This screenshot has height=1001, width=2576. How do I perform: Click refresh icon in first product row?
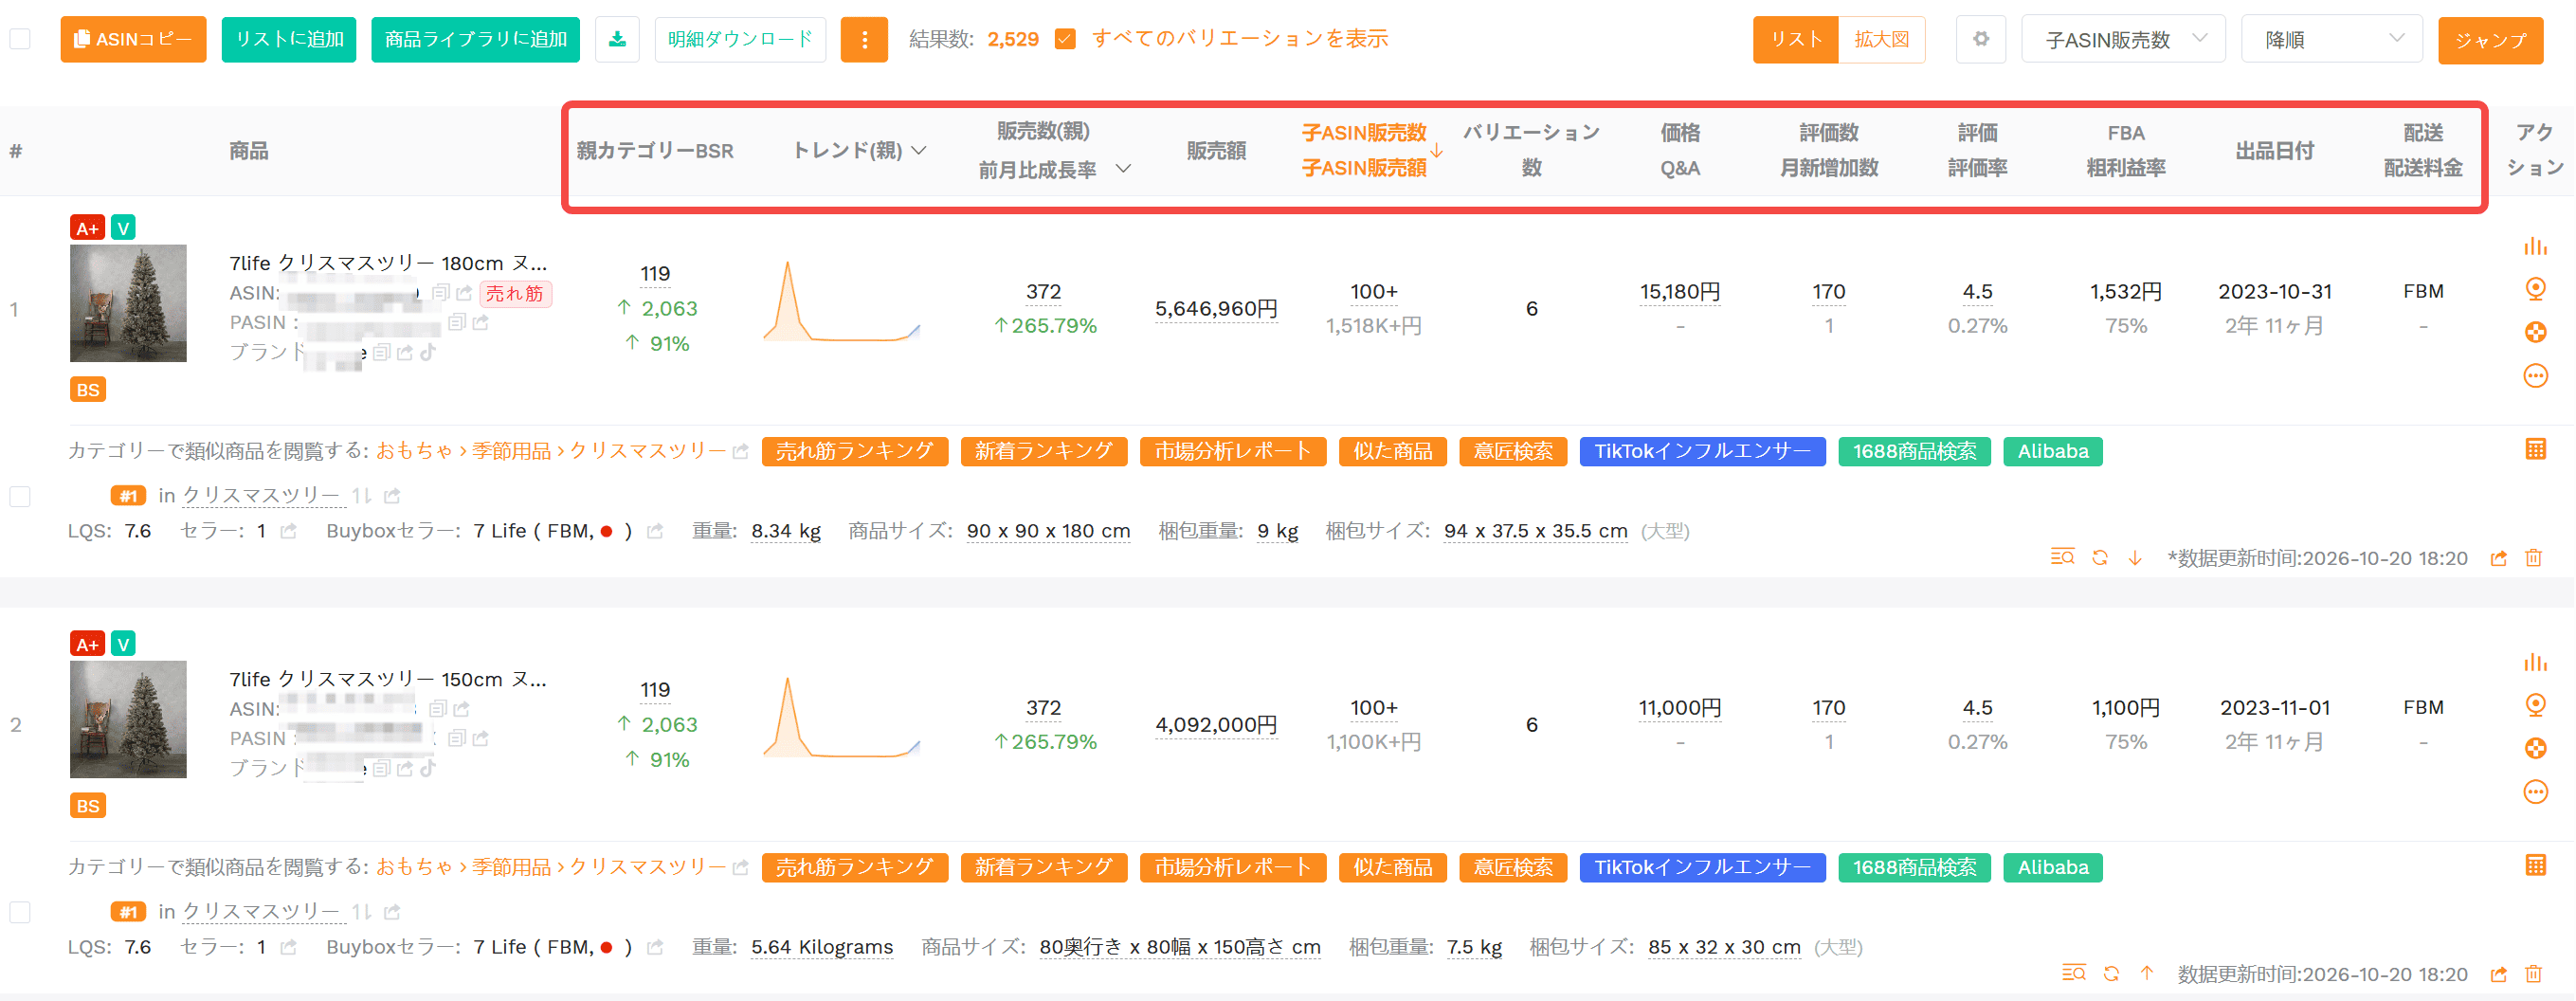pyautogui.click(x=2100, y=558)
